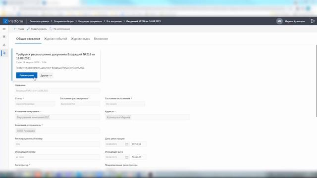Open Главная страница breadcrumb
Viewport: 317px width, 178px height.
click(x=40, y=21)
